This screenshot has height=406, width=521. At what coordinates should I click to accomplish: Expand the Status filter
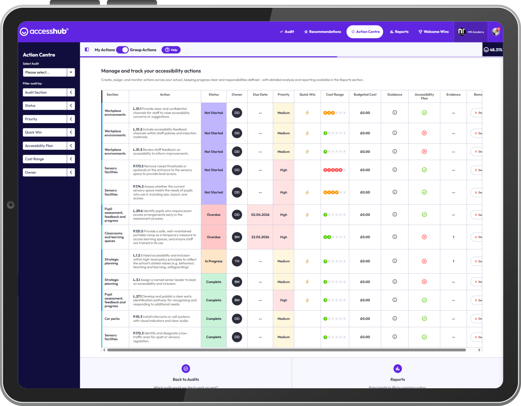[49, 106]
